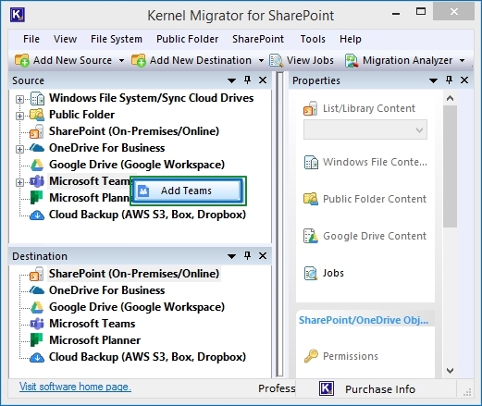The image size is (482, 406).
Task: Open the Tools menu
Action: pos(313,39)
